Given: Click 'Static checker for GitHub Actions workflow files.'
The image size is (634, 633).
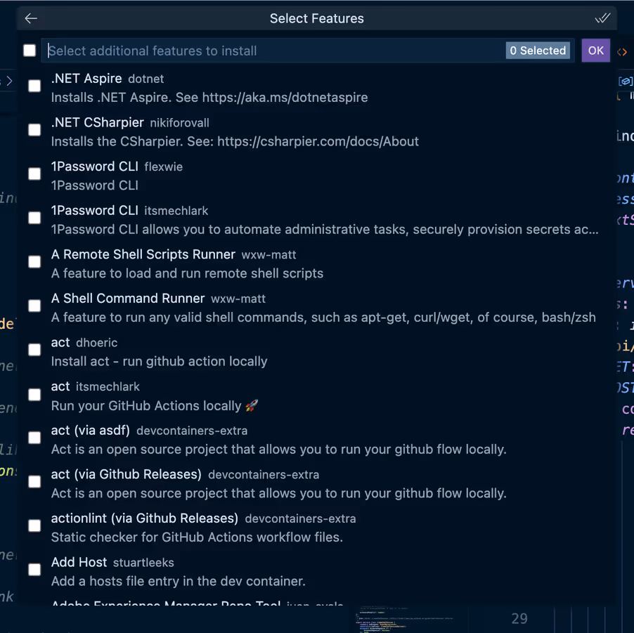Looking at the screenshot, I should pos(198,537).
